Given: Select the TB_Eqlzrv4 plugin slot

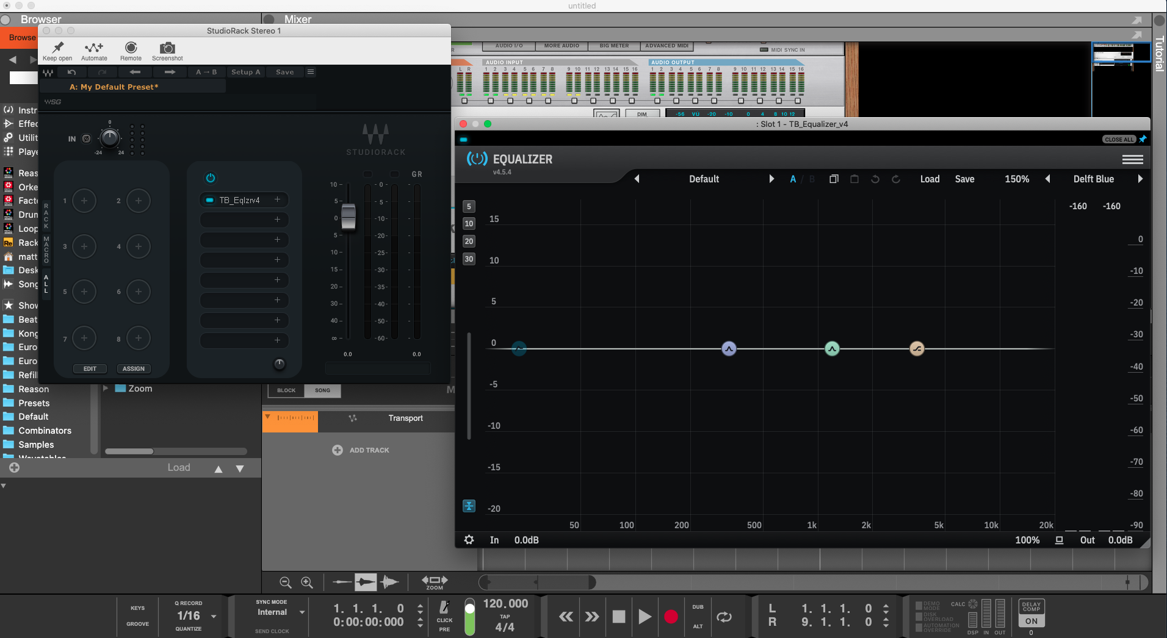Looking at the screenshot, I should pyautogui.click(x=244, y=200).
